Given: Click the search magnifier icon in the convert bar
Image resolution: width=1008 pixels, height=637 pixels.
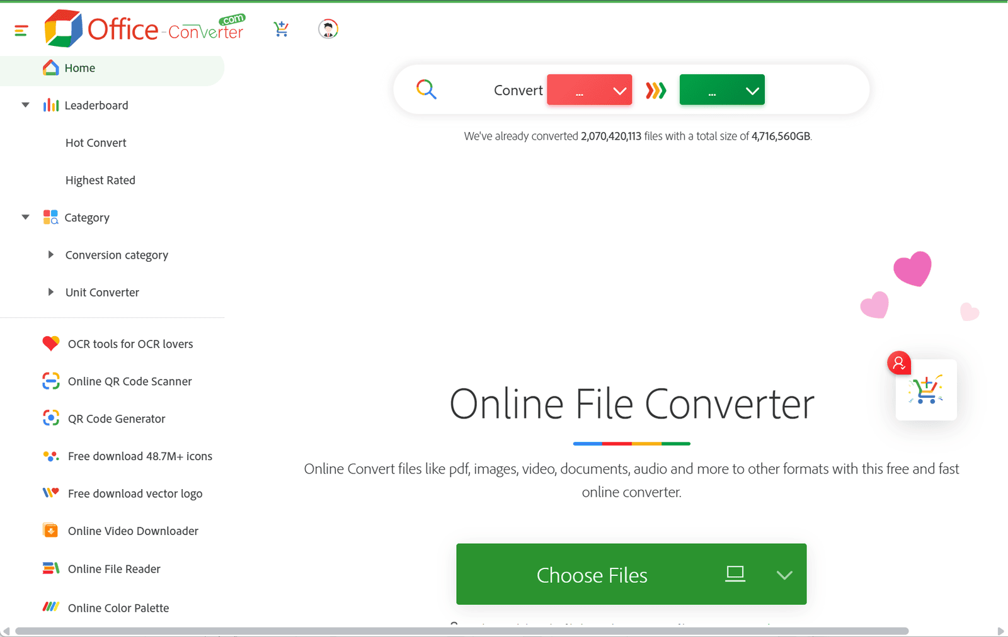Looking at the screenshot, I should [x=427, y=89].
